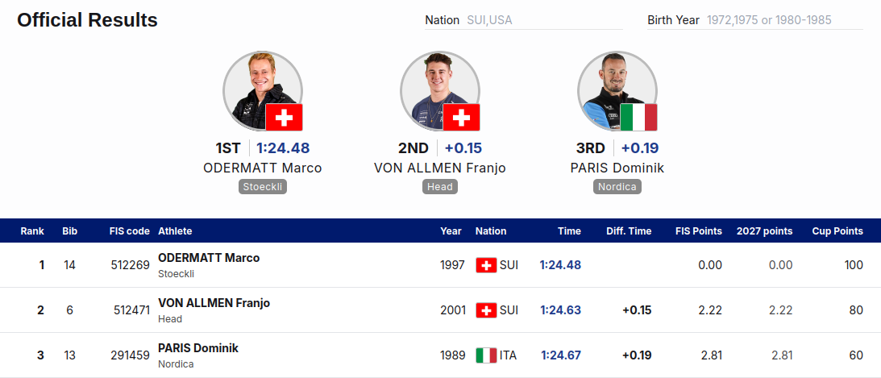Click the Head brand tag under Von Allmen

(440, 187)
